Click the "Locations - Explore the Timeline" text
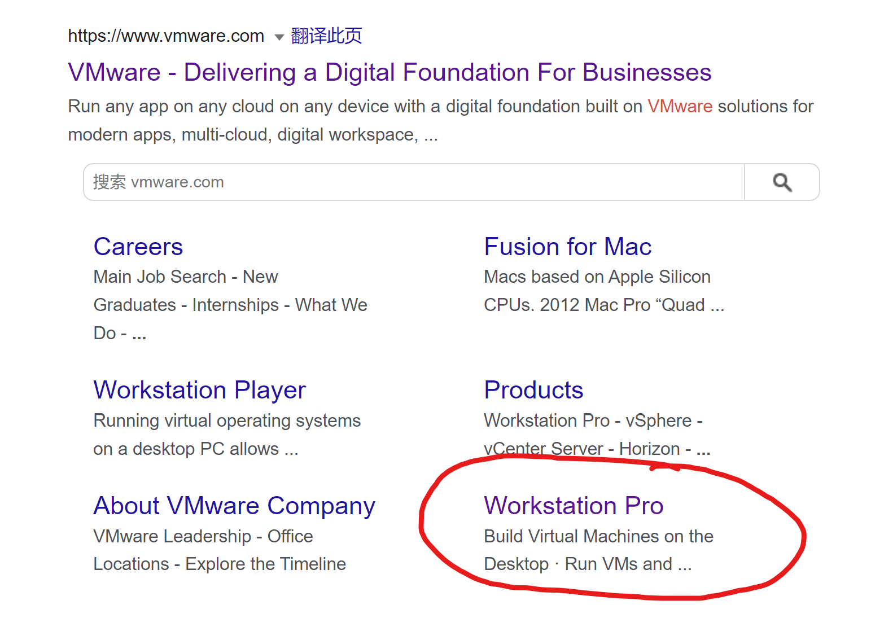The image size is (884, 618). (x=220, y=564)
